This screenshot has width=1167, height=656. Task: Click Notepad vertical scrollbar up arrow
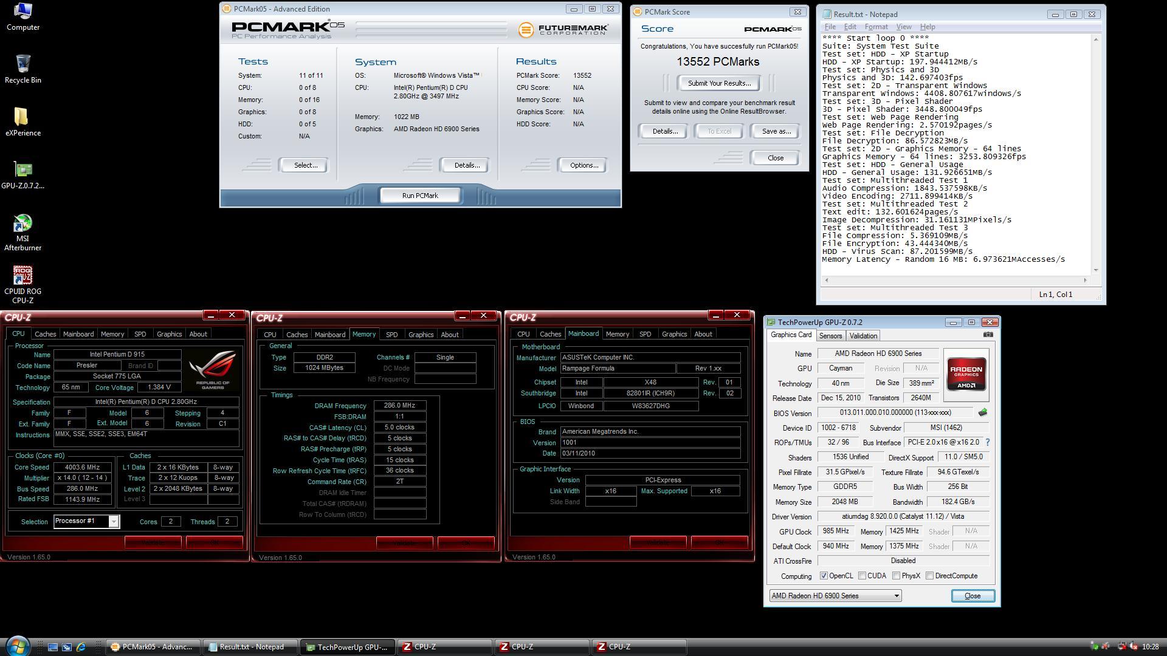coord(1096,39)
